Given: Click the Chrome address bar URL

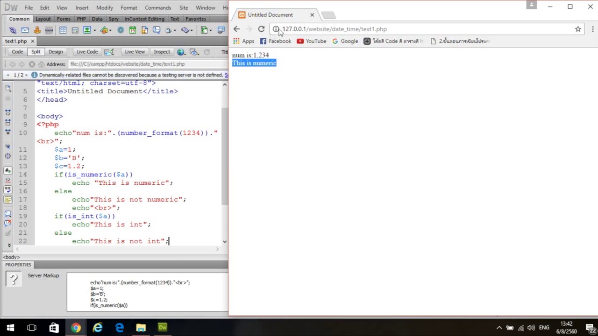Looking at the screenshot, I should pos(335,29).
